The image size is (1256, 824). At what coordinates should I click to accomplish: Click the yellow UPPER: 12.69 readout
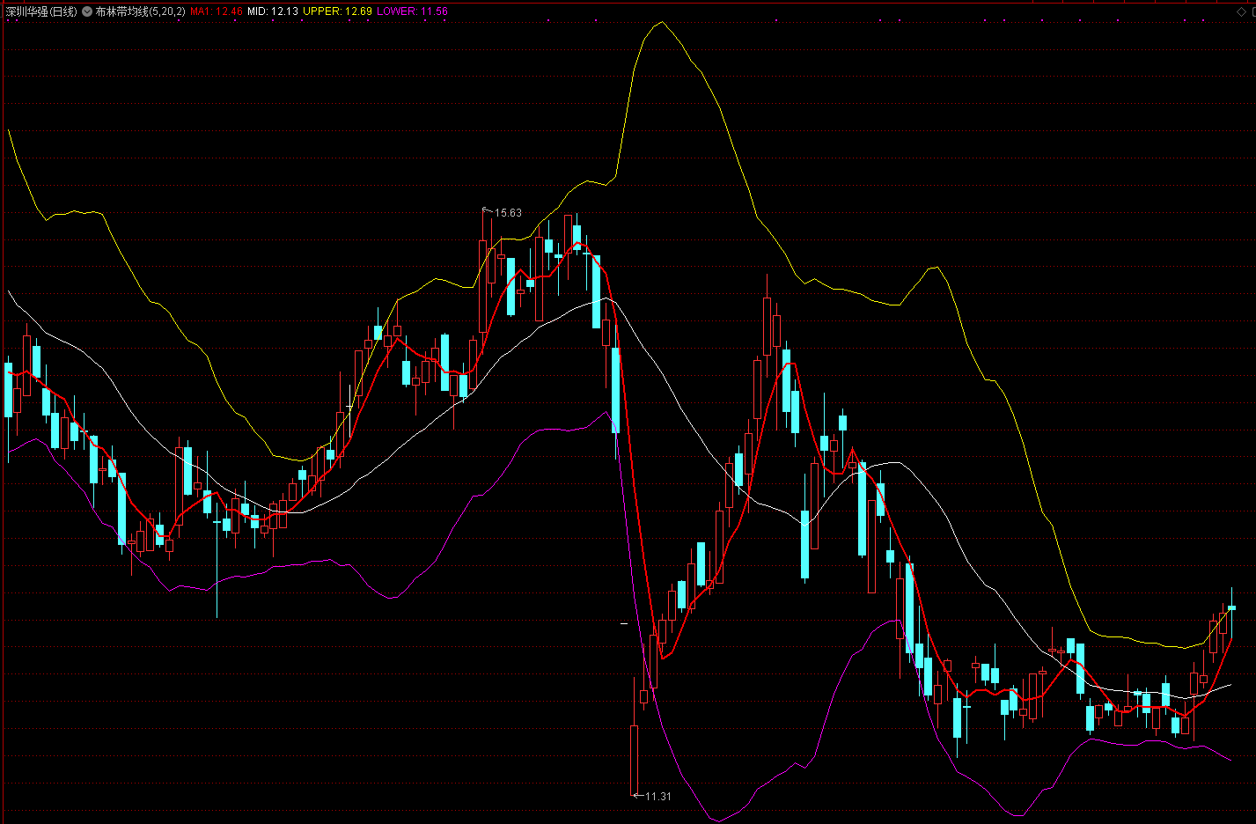[338, 11]
